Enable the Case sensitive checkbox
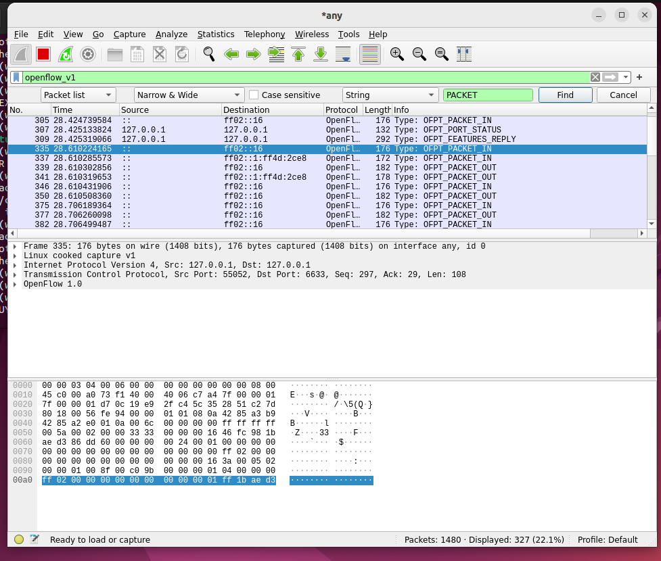 pyautogui.click(x=254, y=95)
